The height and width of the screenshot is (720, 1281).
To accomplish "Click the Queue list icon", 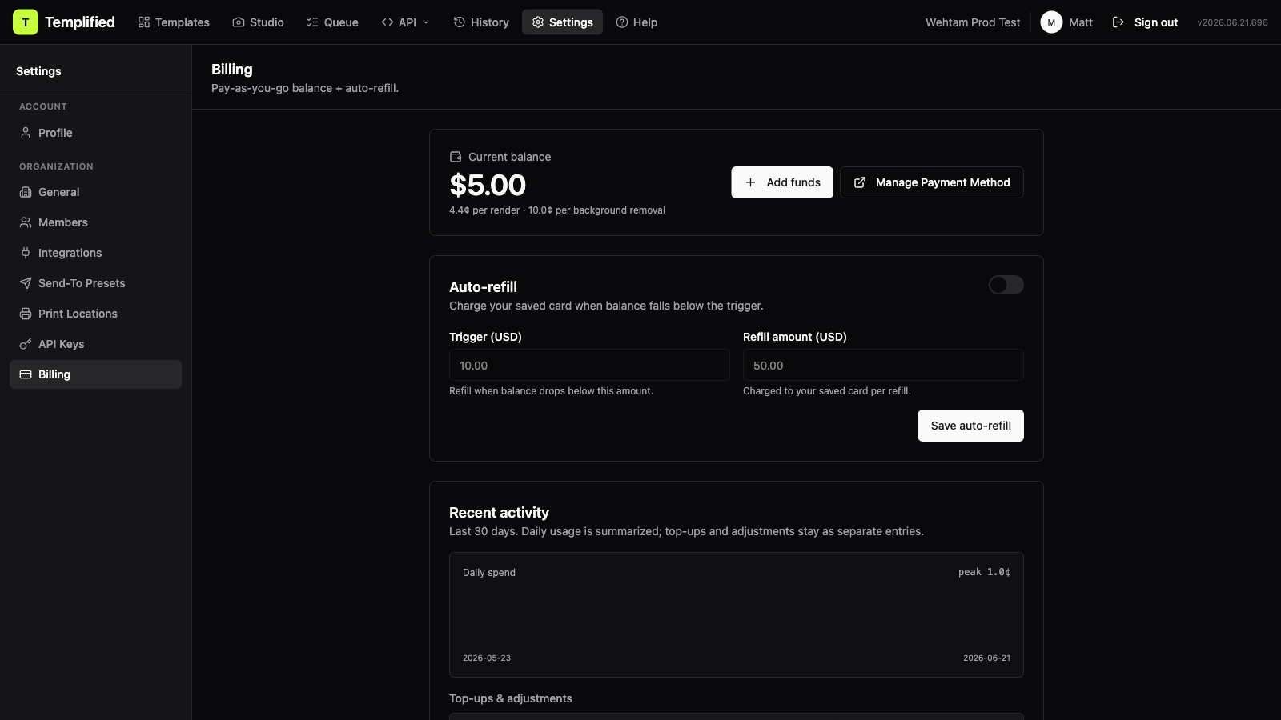I will (x=313, y=22).
